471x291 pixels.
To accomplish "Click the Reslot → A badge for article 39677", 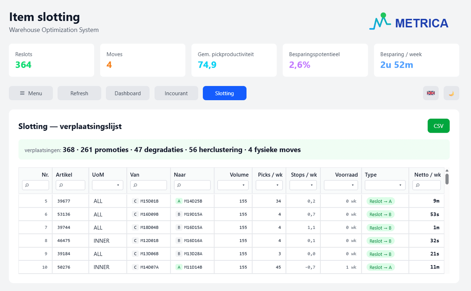I will point(381,201).
